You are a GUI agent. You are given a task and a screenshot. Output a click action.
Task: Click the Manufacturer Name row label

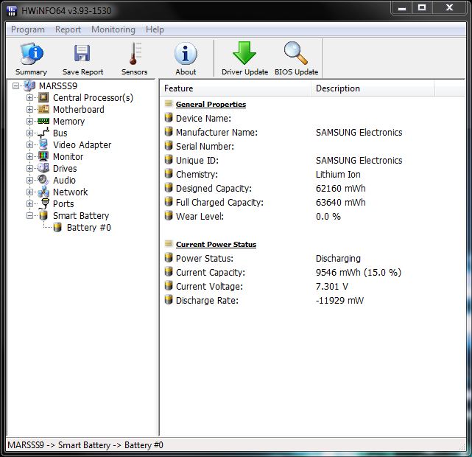[x=216, y=132]
